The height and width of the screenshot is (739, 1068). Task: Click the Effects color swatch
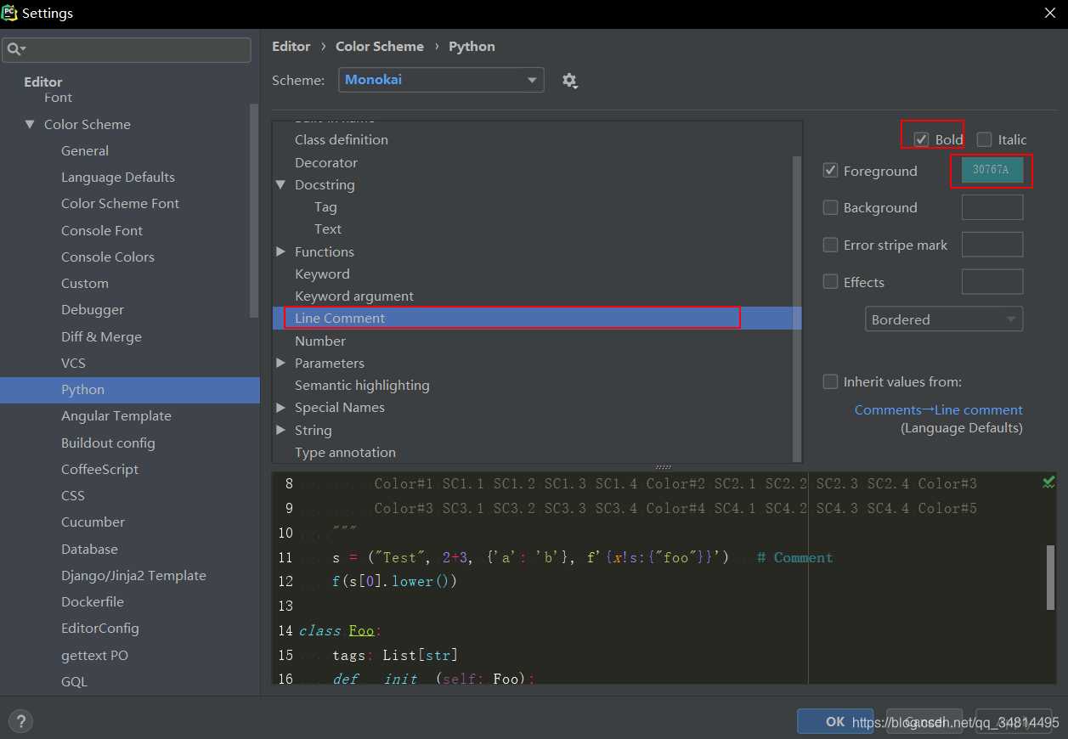[992, 282]
